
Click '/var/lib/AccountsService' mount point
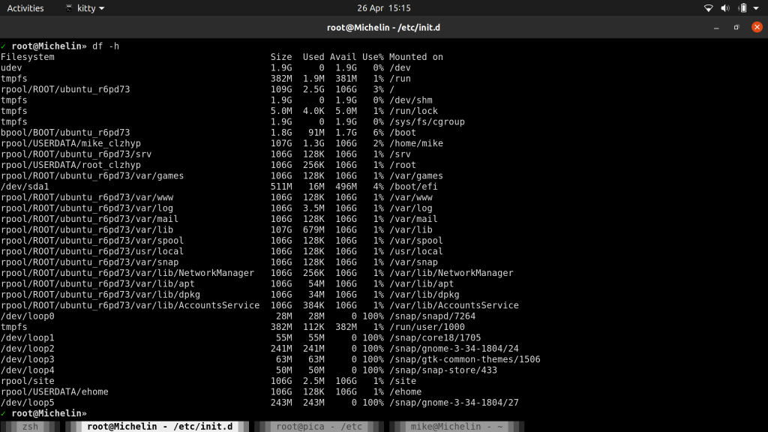[x=454, y=305]
